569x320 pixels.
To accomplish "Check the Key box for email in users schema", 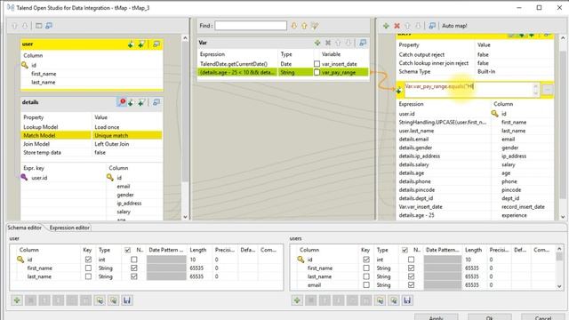I will coord(366,284).
